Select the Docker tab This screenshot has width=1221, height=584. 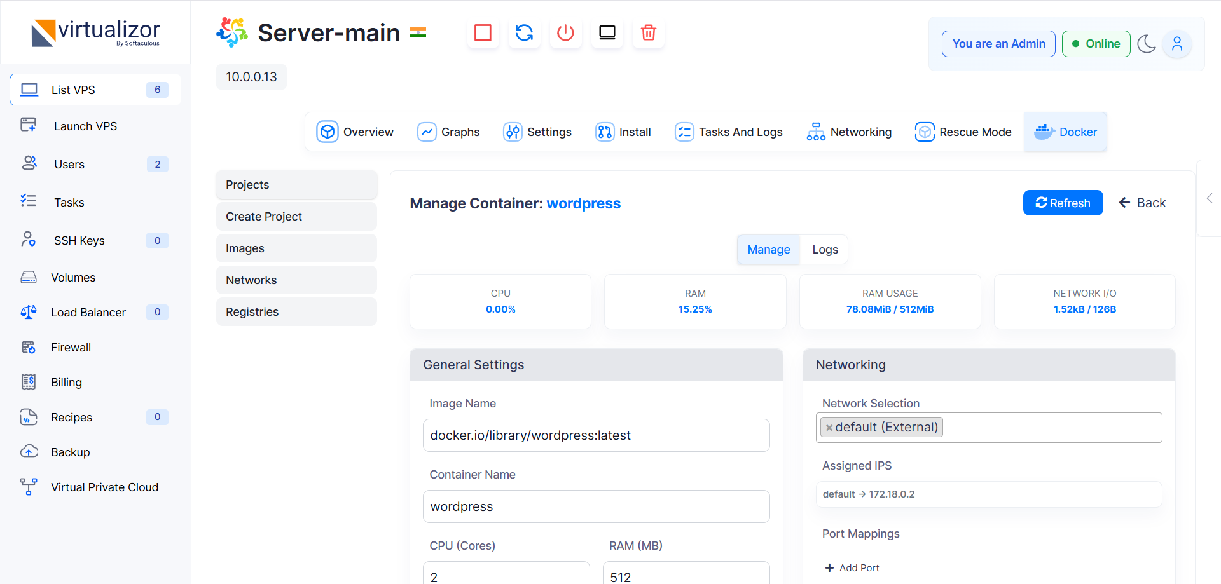(x=1065, y=132)
